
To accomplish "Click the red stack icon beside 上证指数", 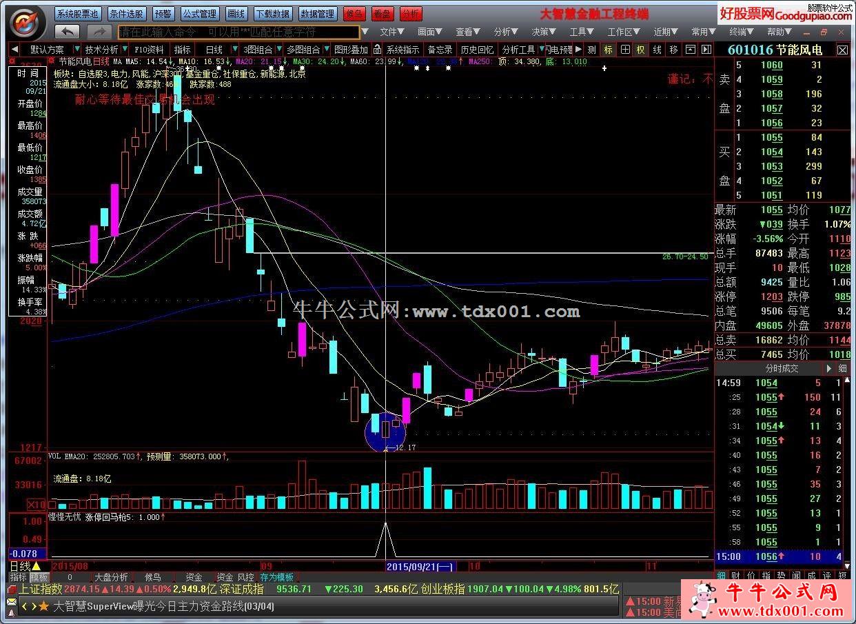I will pyautogui.click(x=12, y=590).
